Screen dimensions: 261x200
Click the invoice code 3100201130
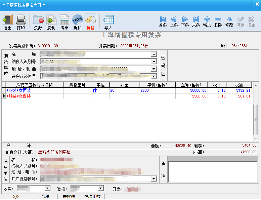click(48, 46)
